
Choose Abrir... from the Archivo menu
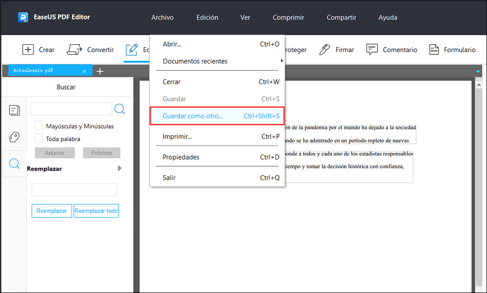pyautogui.click(x=217, y=44)
